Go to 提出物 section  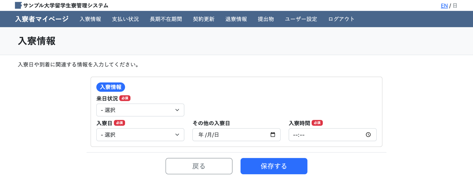point(266,19)
